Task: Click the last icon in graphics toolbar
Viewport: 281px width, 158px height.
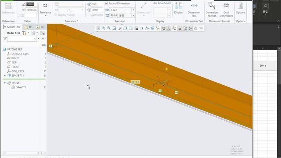Action: click(201, 28)
